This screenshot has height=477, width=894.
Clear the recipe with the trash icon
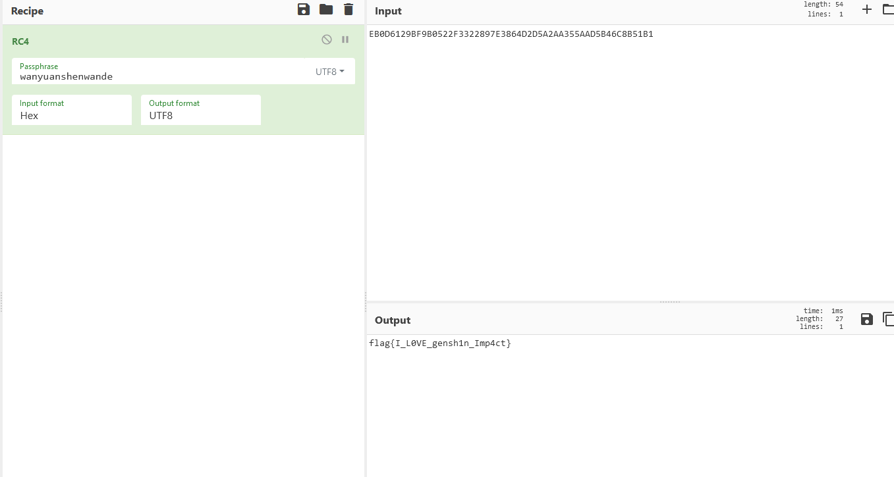point(349,9)
